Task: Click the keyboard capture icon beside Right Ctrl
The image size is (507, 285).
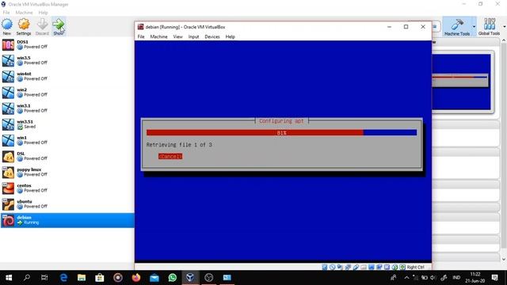Action: click(402, 268)
